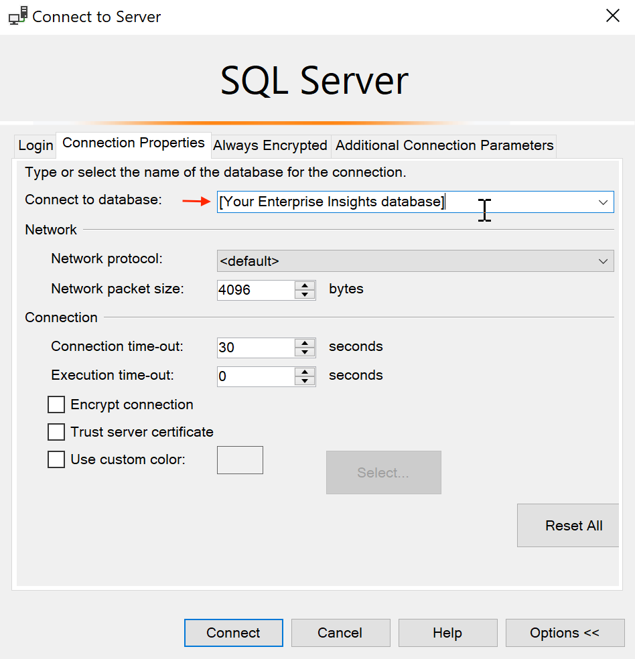Screen dimensions: 635x659
Task: Increase Execution time-out with up arrow
Action: click(x=305, y=372)
